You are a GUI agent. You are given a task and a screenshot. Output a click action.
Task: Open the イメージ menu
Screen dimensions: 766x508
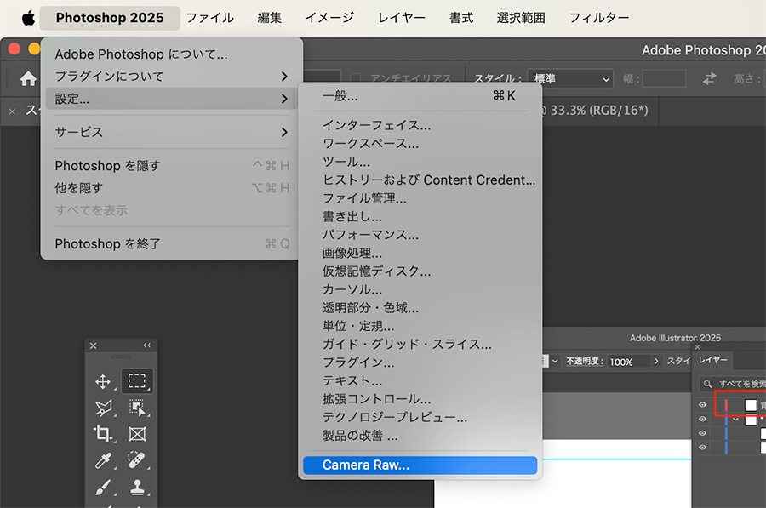coord(329,18)
